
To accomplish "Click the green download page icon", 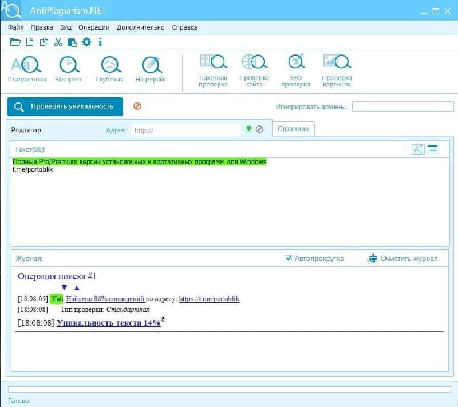I will (x=248, y=129).
